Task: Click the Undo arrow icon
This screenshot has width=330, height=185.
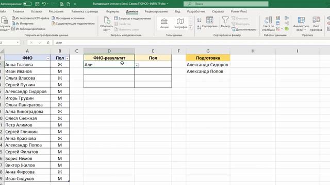Action: [43, 4]
